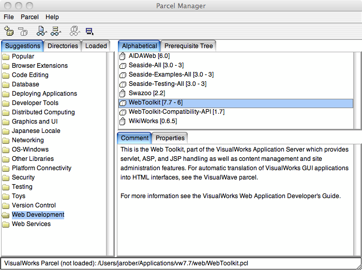Image resolution: width=362 pixels, height=270 pixels.
Task: Click the grayed parcel with glasses icon
Action: (74, 31)
